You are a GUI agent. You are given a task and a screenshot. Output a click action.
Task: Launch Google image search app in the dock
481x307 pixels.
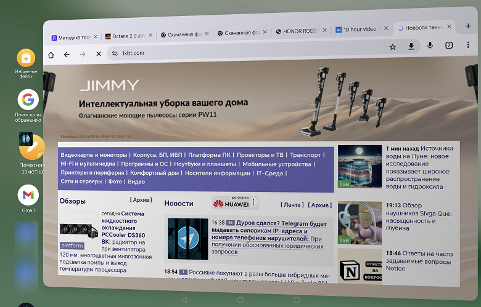[28, 106]
